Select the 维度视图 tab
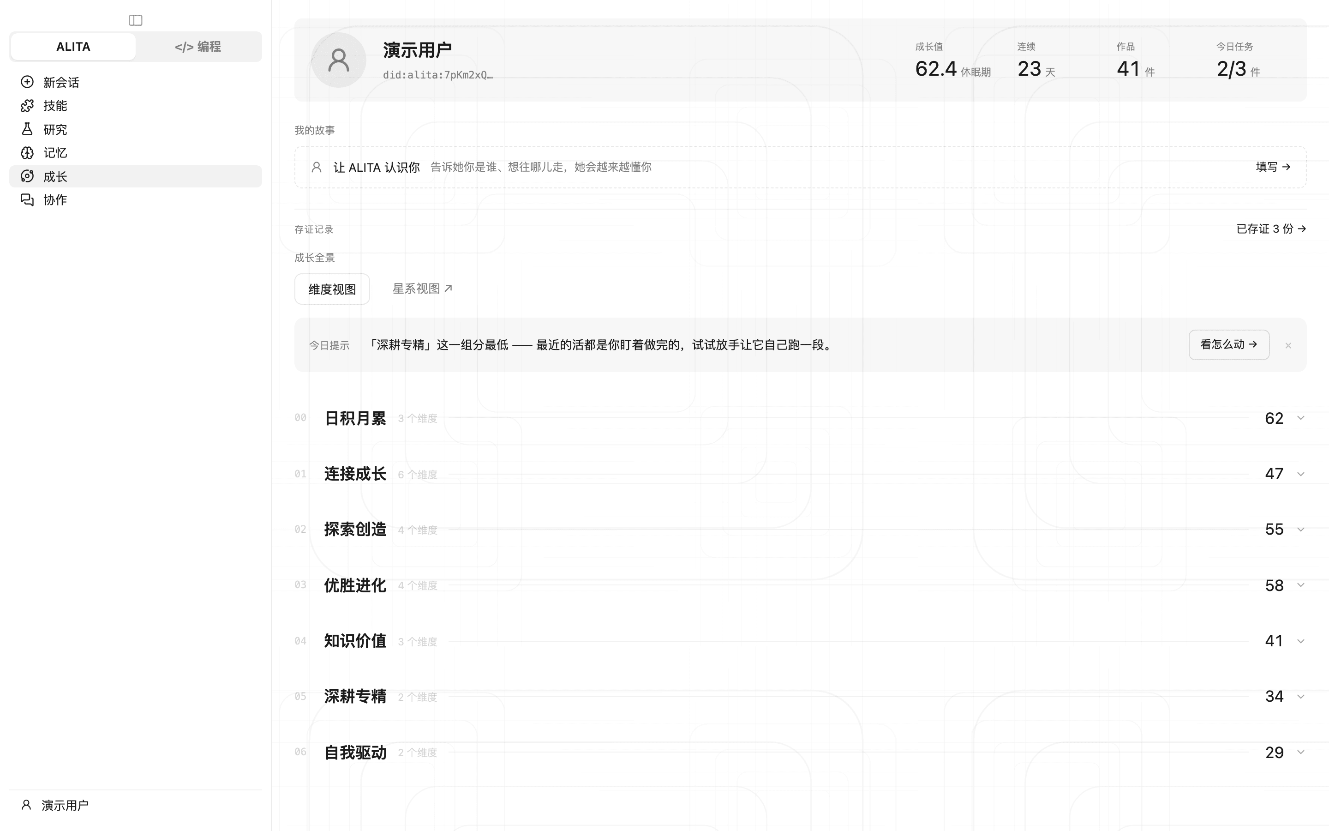The width and height of the screenshot is (1329, 831). click(332, 289)
